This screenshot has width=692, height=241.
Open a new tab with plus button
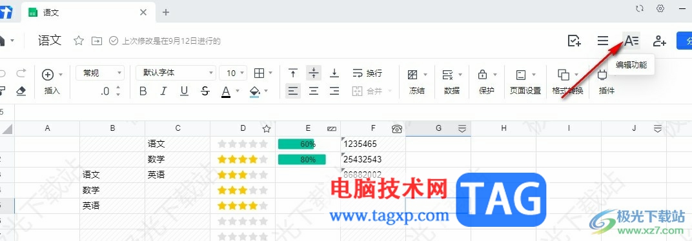point(166,12)
